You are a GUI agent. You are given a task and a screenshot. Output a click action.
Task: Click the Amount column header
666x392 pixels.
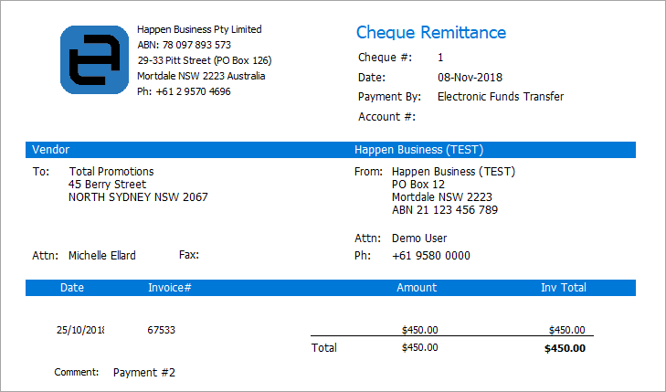[x=417, y=288]
